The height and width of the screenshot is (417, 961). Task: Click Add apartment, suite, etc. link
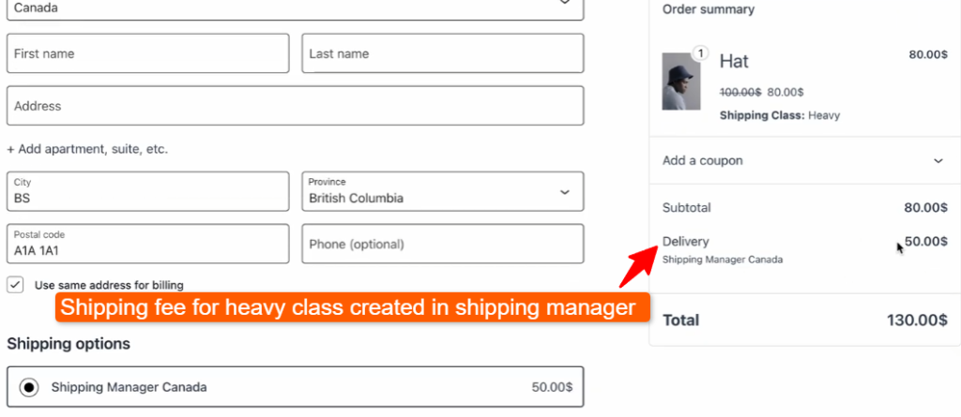tap(87, 149)
